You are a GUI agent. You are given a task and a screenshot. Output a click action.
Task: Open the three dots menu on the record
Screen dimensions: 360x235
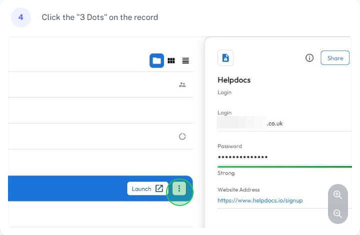coord(179,188)
